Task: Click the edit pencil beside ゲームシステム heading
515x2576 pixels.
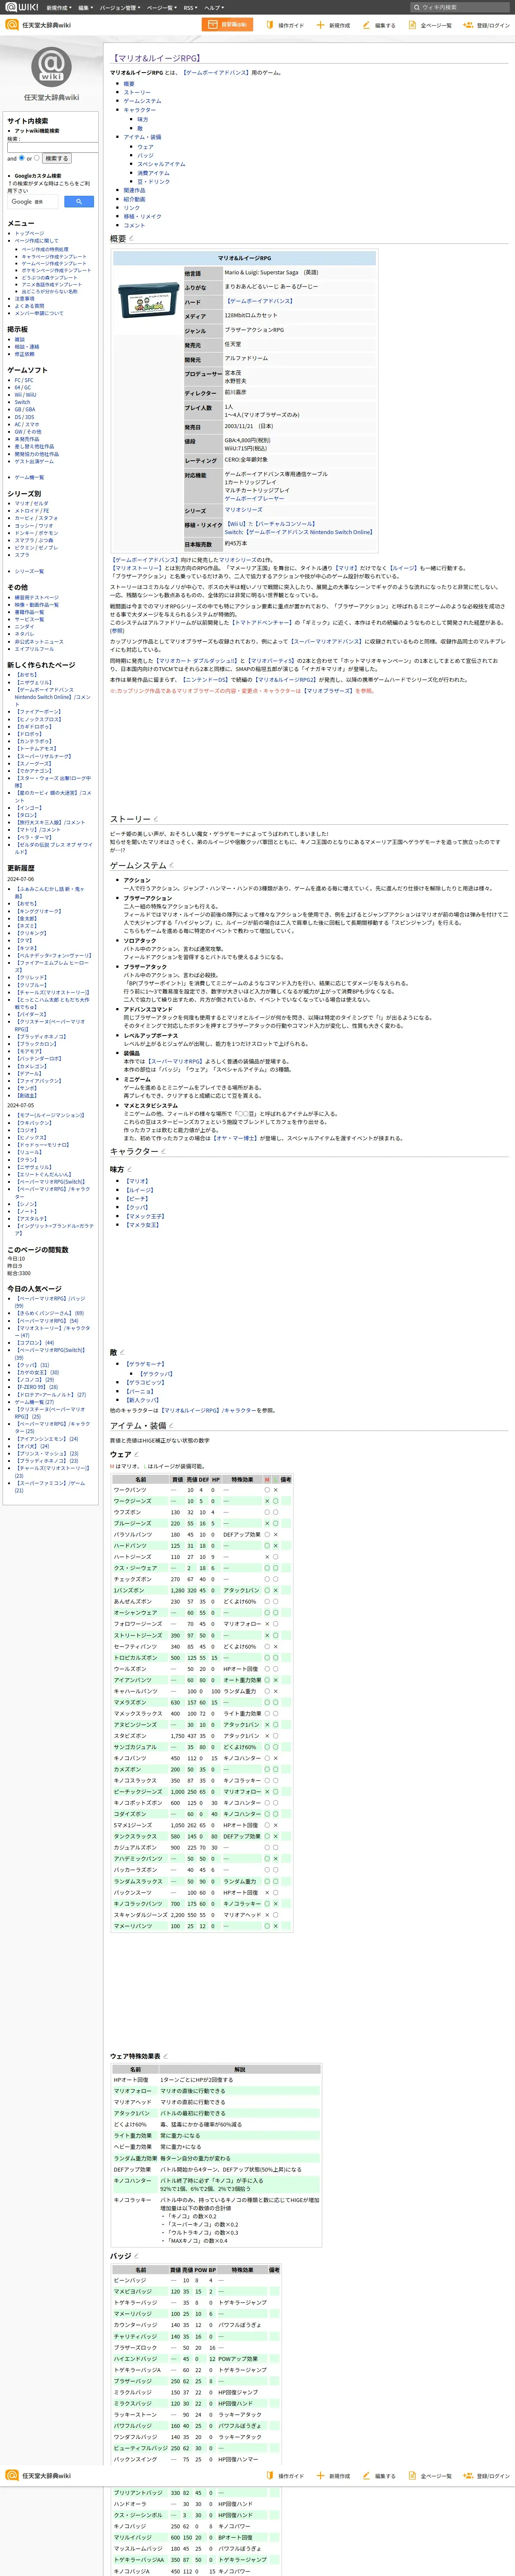Action: pos(171,865)
